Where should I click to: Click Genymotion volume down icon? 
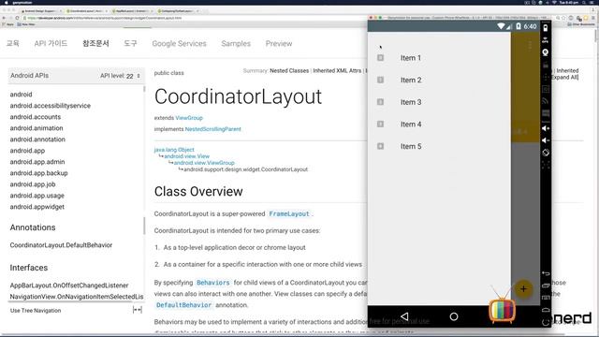(546, 140)
